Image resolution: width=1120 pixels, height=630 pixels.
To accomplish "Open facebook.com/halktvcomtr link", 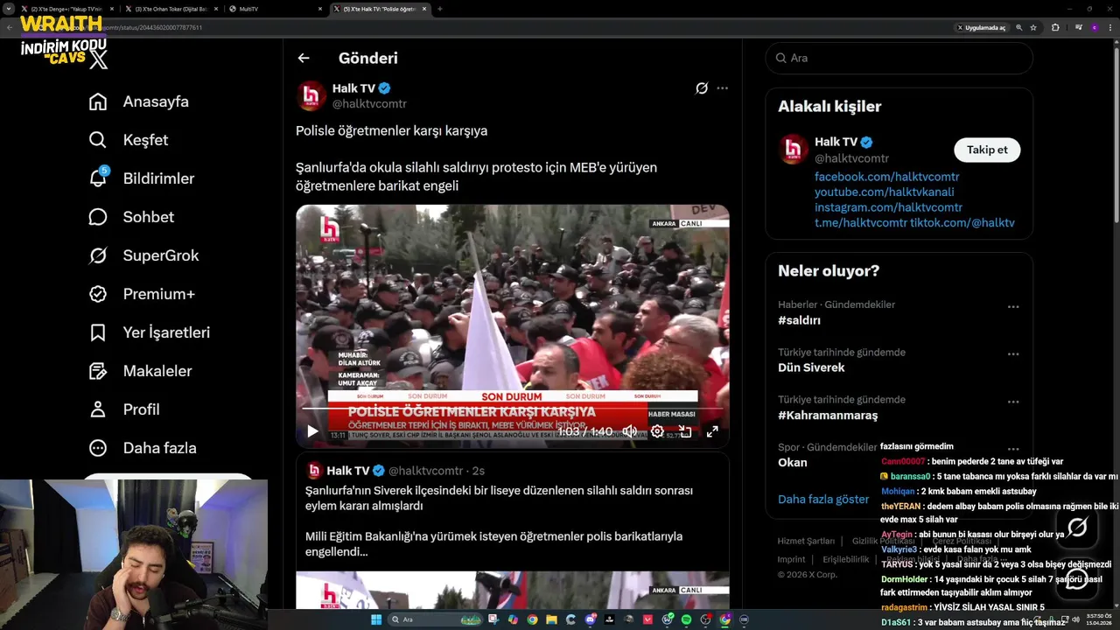I will [886, 177].
